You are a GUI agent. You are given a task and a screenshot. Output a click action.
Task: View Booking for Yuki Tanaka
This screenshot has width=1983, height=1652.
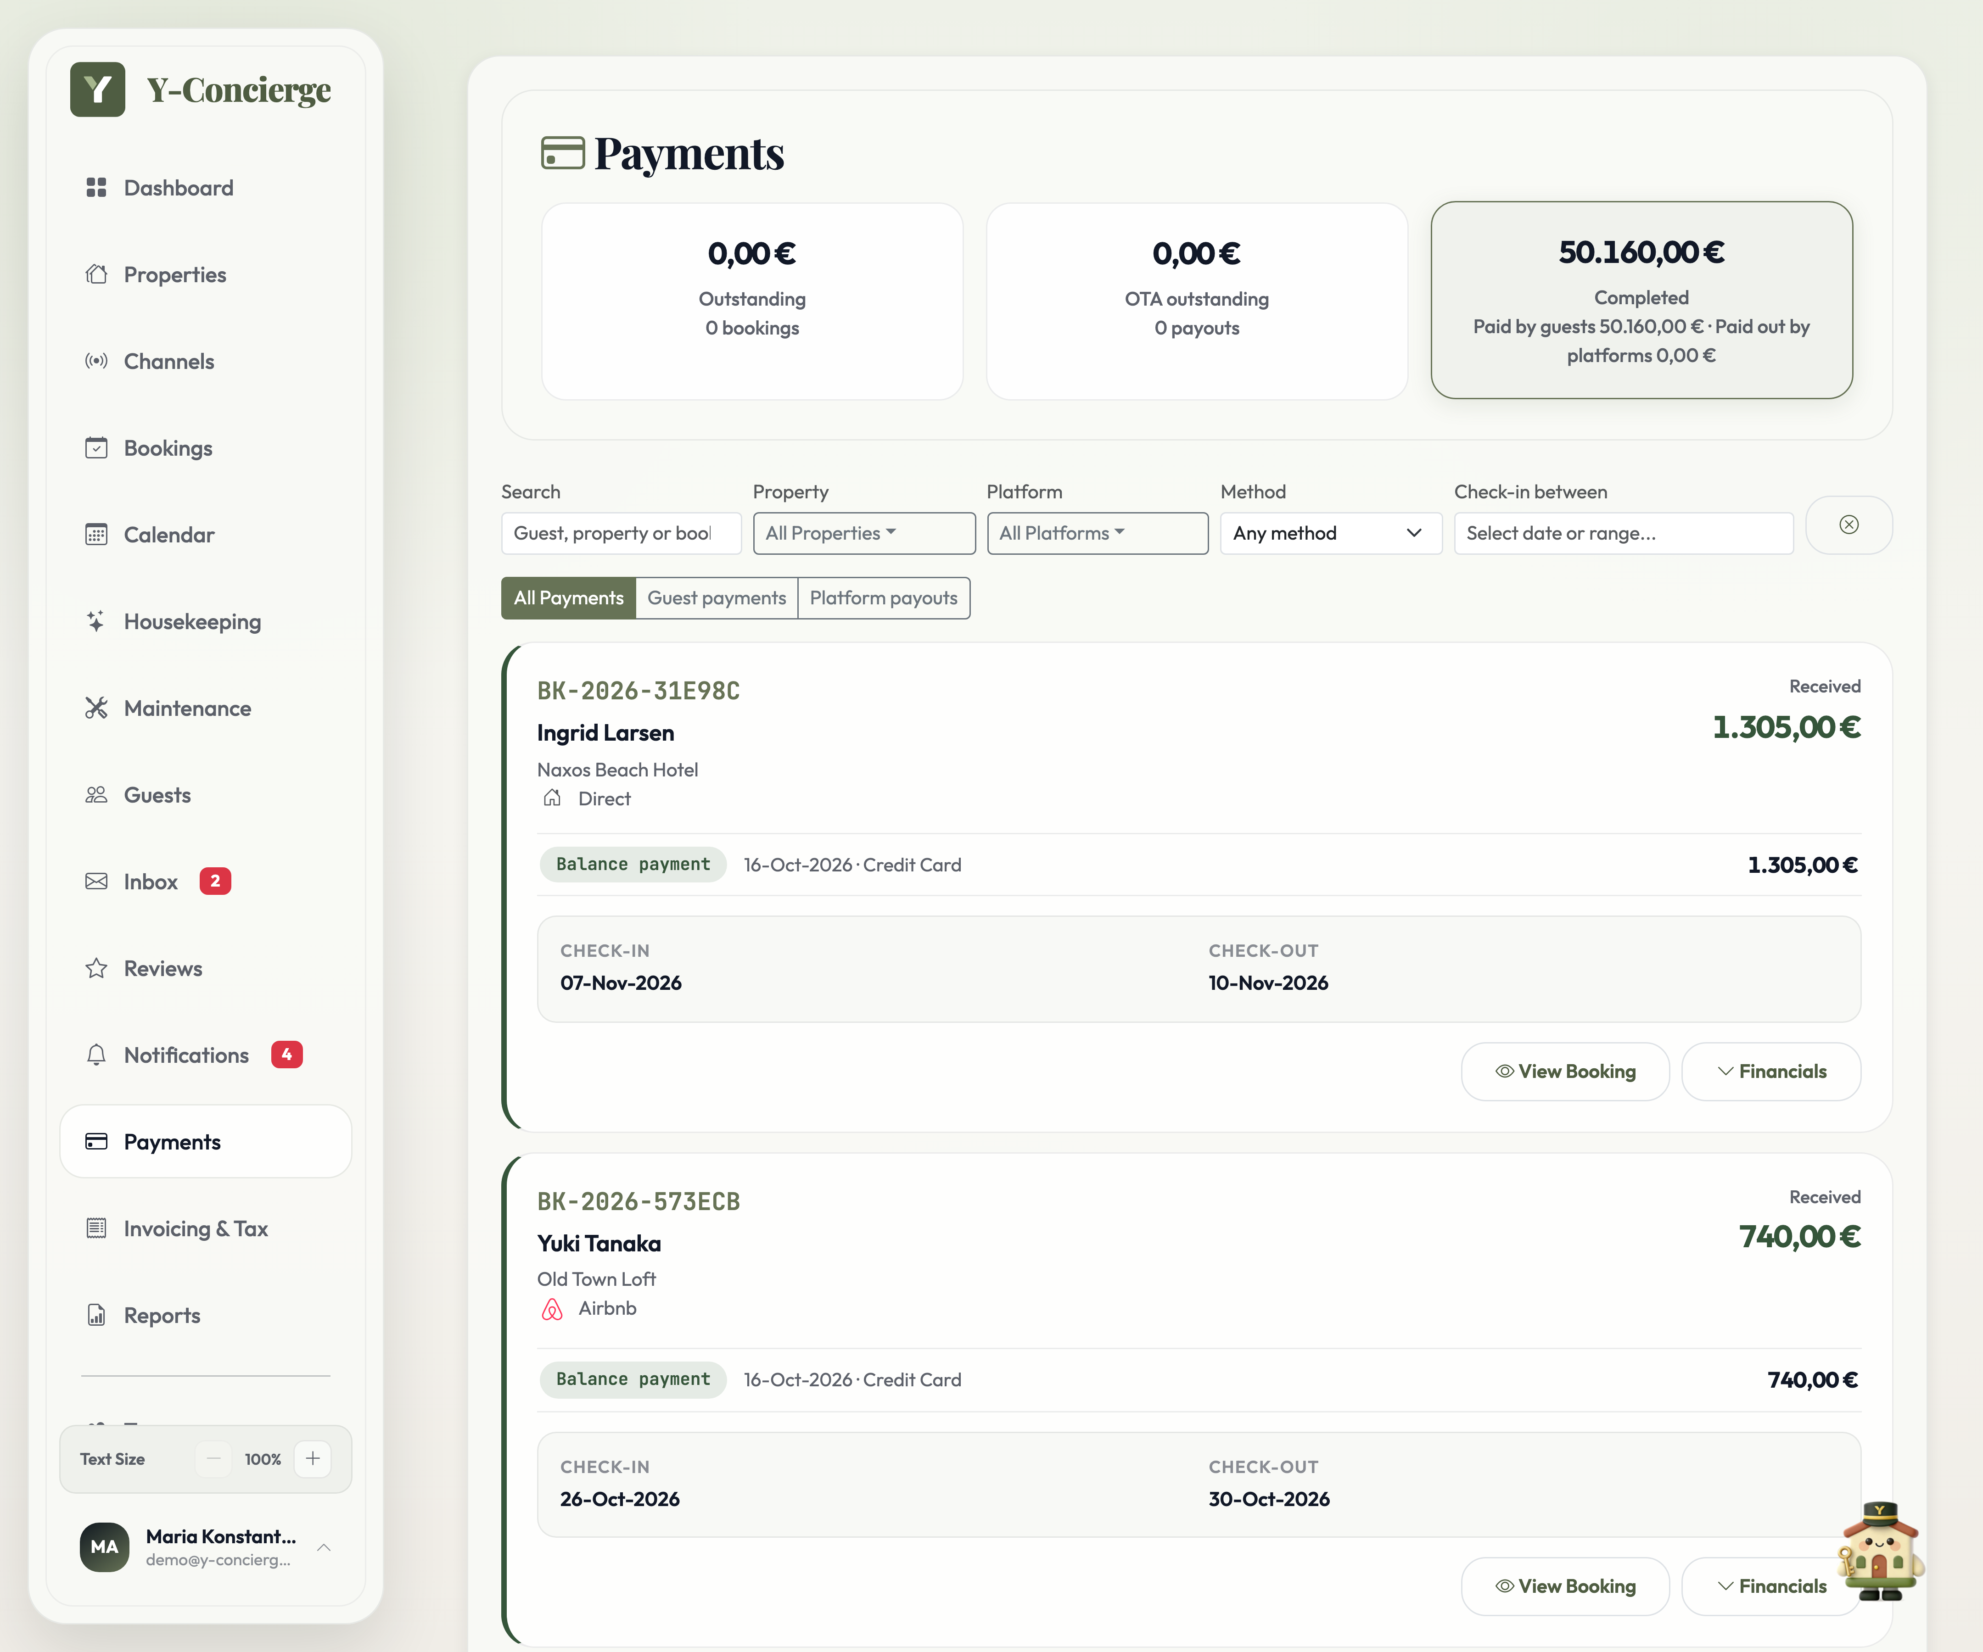click(1565, 1587)
